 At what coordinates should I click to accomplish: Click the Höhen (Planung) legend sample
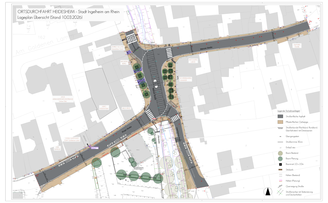click(280, 181)
